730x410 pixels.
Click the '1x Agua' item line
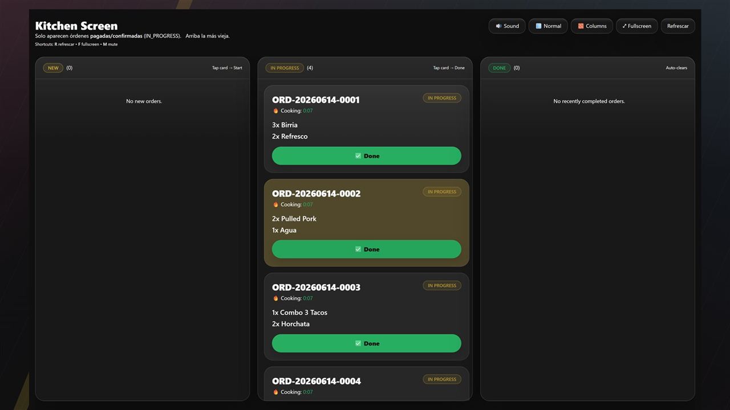(x=284, y=230)
